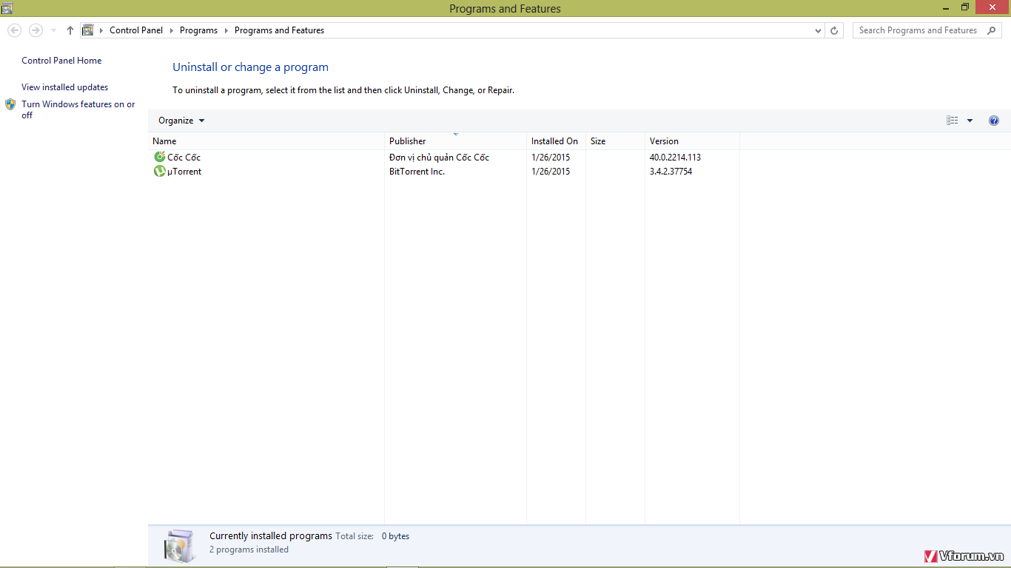Click the change view icon
Image resolution: width=1011 pixels, height=568 pixels.
[x=953, y=121]
